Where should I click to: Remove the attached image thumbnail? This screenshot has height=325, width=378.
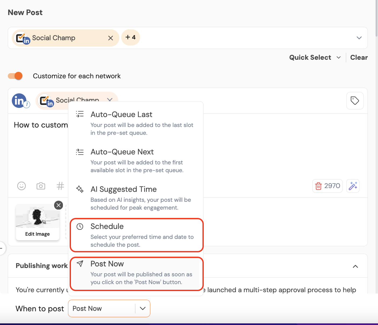59,205
